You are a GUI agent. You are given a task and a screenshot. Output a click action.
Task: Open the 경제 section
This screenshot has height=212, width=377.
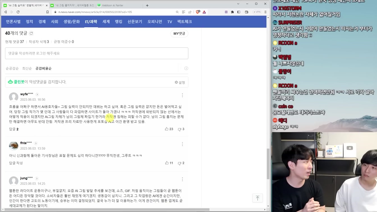42,22
